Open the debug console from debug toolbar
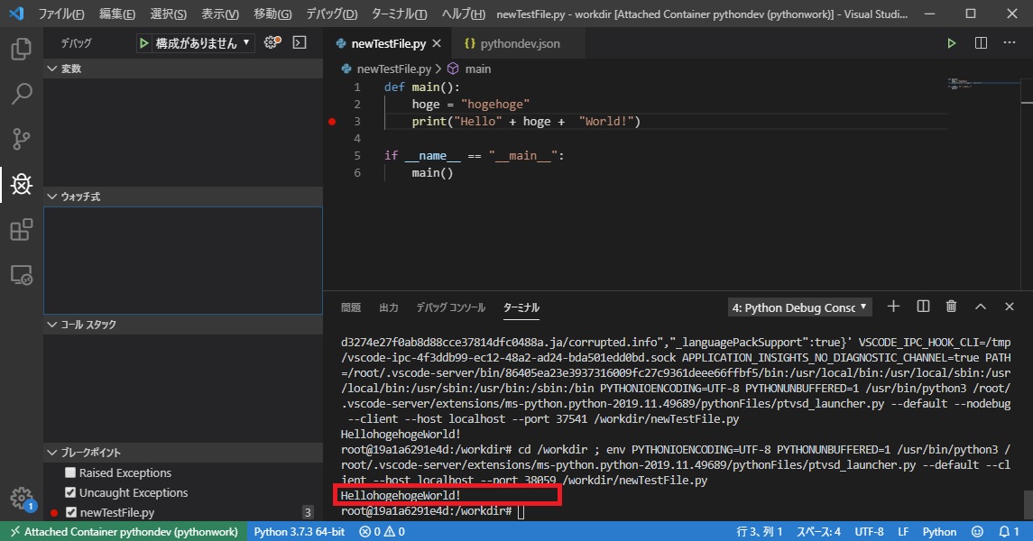Screen dimensions: 1033x541 (x=300, y=42)
